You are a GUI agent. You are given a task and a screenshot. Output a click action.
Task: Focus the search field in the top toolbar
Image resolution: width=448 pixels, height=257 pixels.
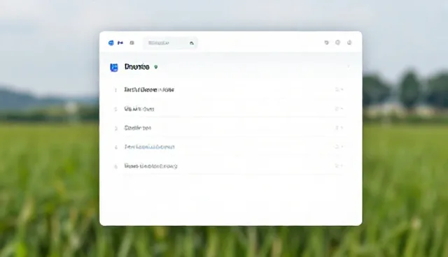(x=170, y=43)
